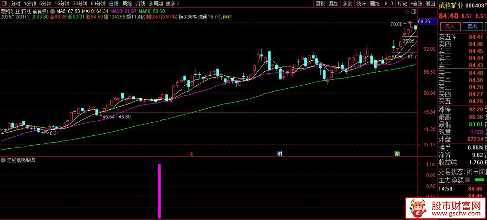Select the 60分钟 period tab
Viewport: 487px width, 220px height.
[x=98, y=4]
